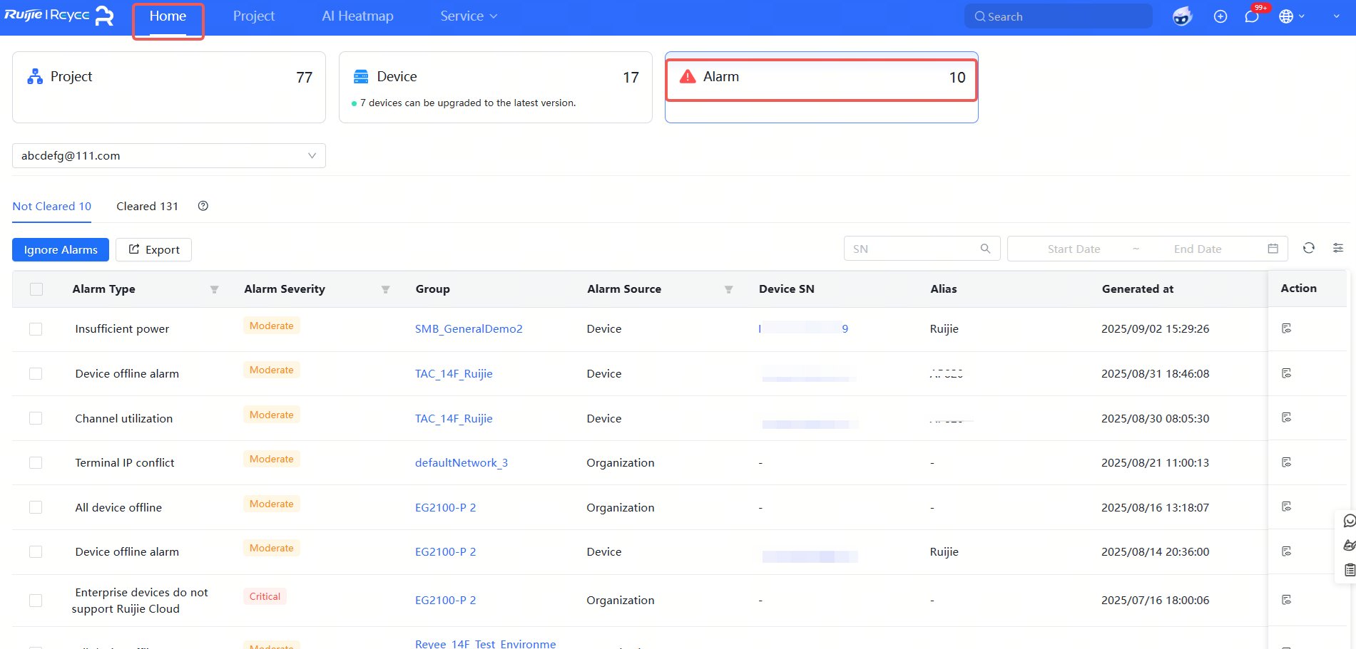
Task: Expand the Service menu in top navigation
Action: coord(468,16)
